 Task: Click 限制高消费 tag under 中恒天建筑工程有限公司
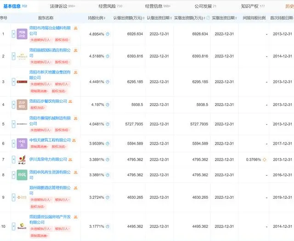39,147
